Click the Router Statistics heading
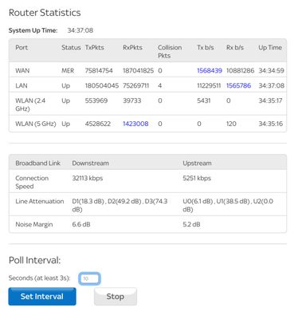Image resolution: width=306 pixels, height=319 pixels. coord(45,13)
